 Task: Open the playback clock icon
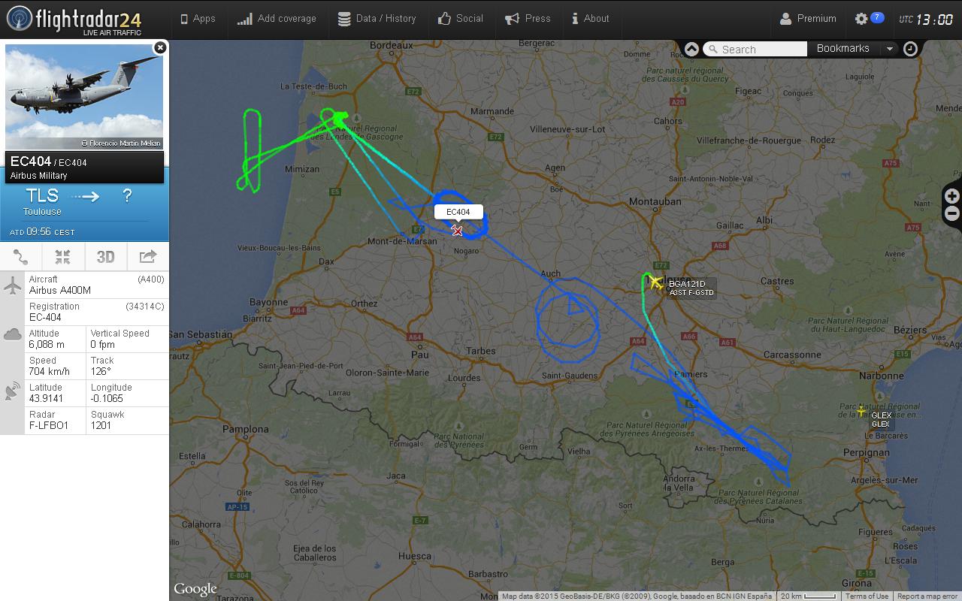coord(910,49)
